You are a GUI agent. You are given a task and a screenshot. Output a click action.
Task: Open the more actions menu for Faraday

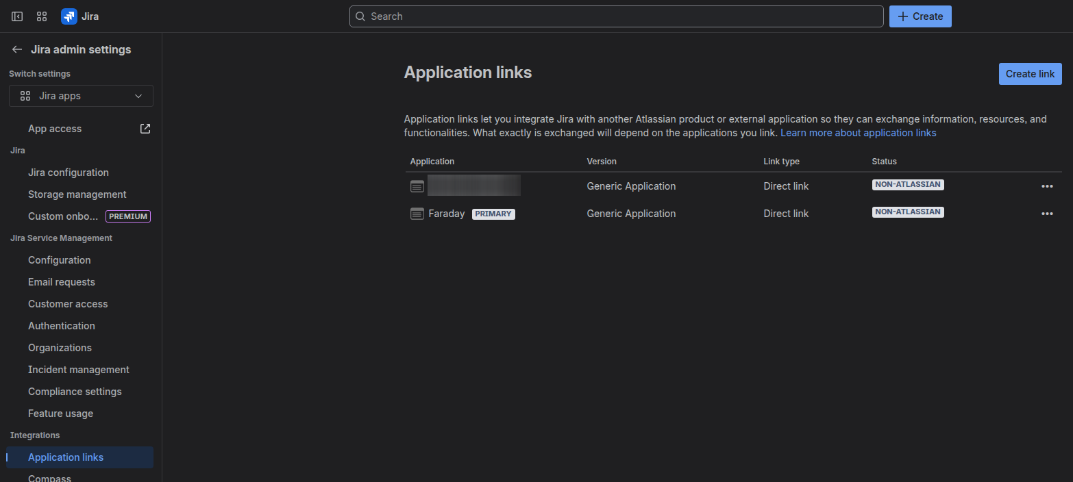click(x=1046, y=214)
